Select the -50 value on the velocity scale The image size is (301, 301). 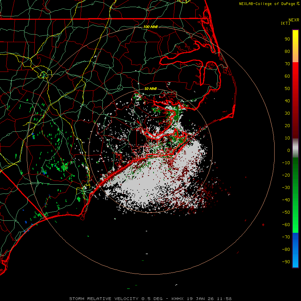coord(286,212)
